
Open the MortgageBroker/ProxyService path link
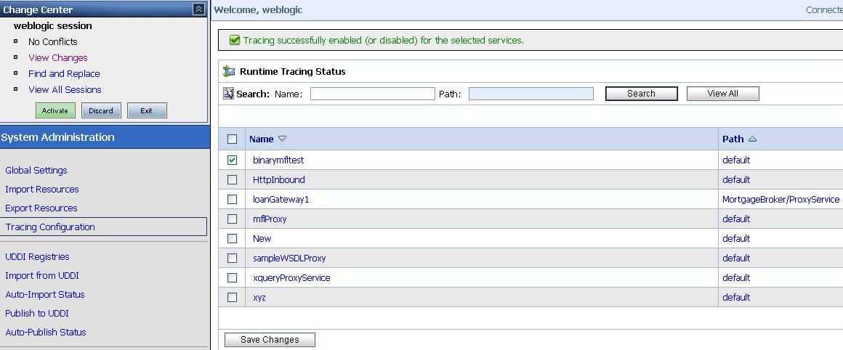tap(781, 199)
